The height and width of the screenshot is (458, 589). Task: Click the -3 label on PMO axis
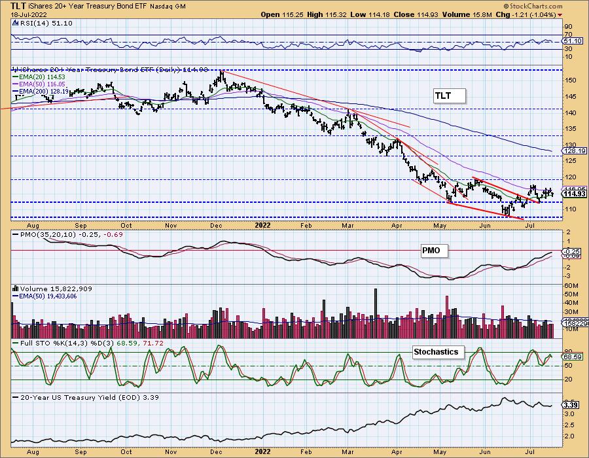click(x=568, y=276)
